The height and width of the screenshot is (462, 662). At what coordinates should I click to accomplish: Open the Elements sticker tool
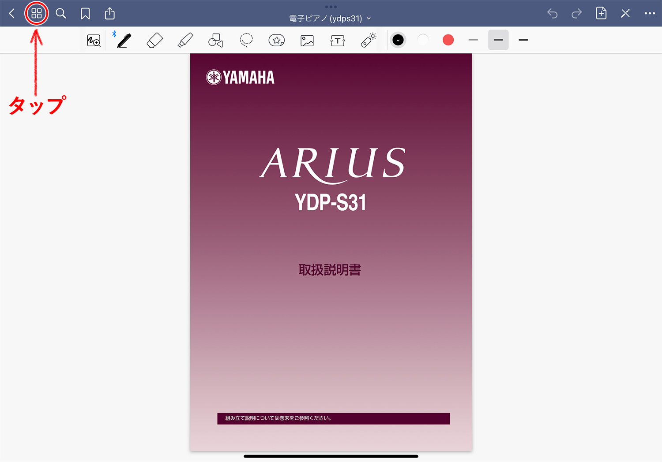277,41
